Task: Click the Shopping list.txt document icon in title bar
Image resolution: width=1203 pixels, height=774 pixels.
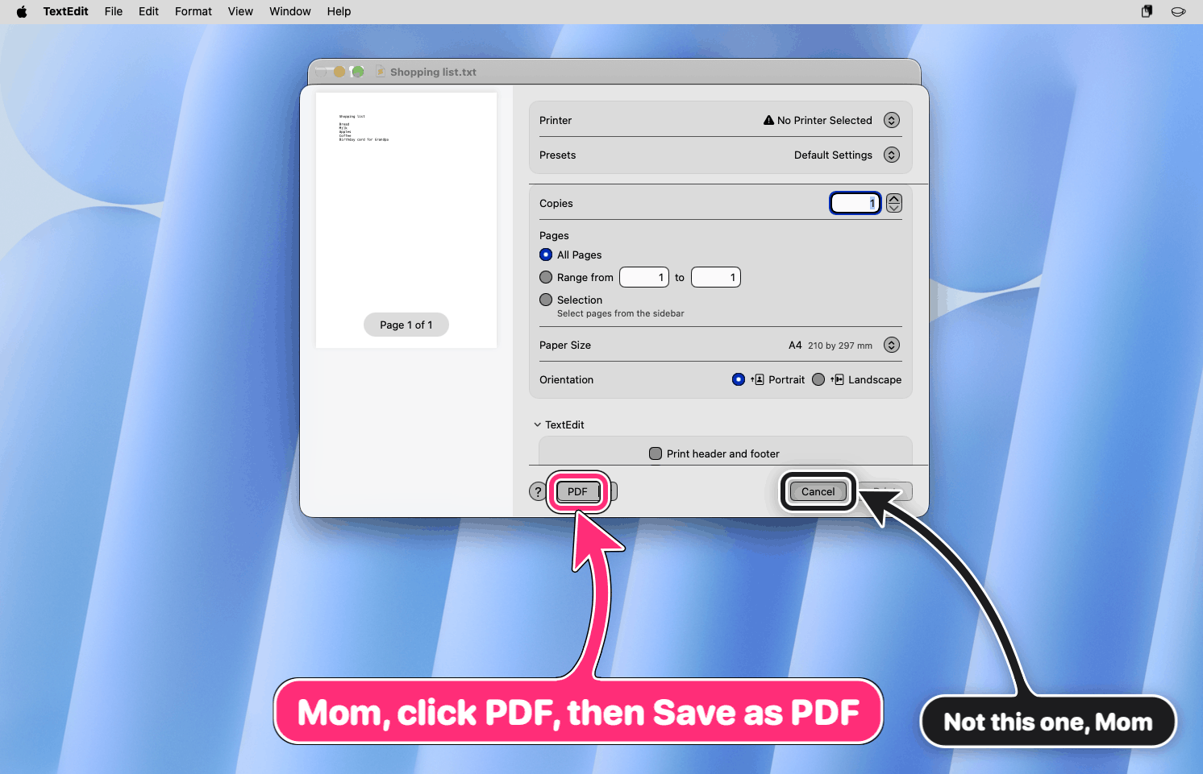Action: pos(381,72)
